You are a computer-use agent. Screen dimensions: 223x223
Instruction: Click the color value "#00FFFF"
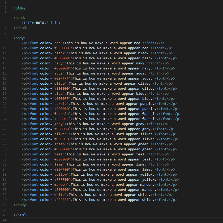(x=62, y=79)
